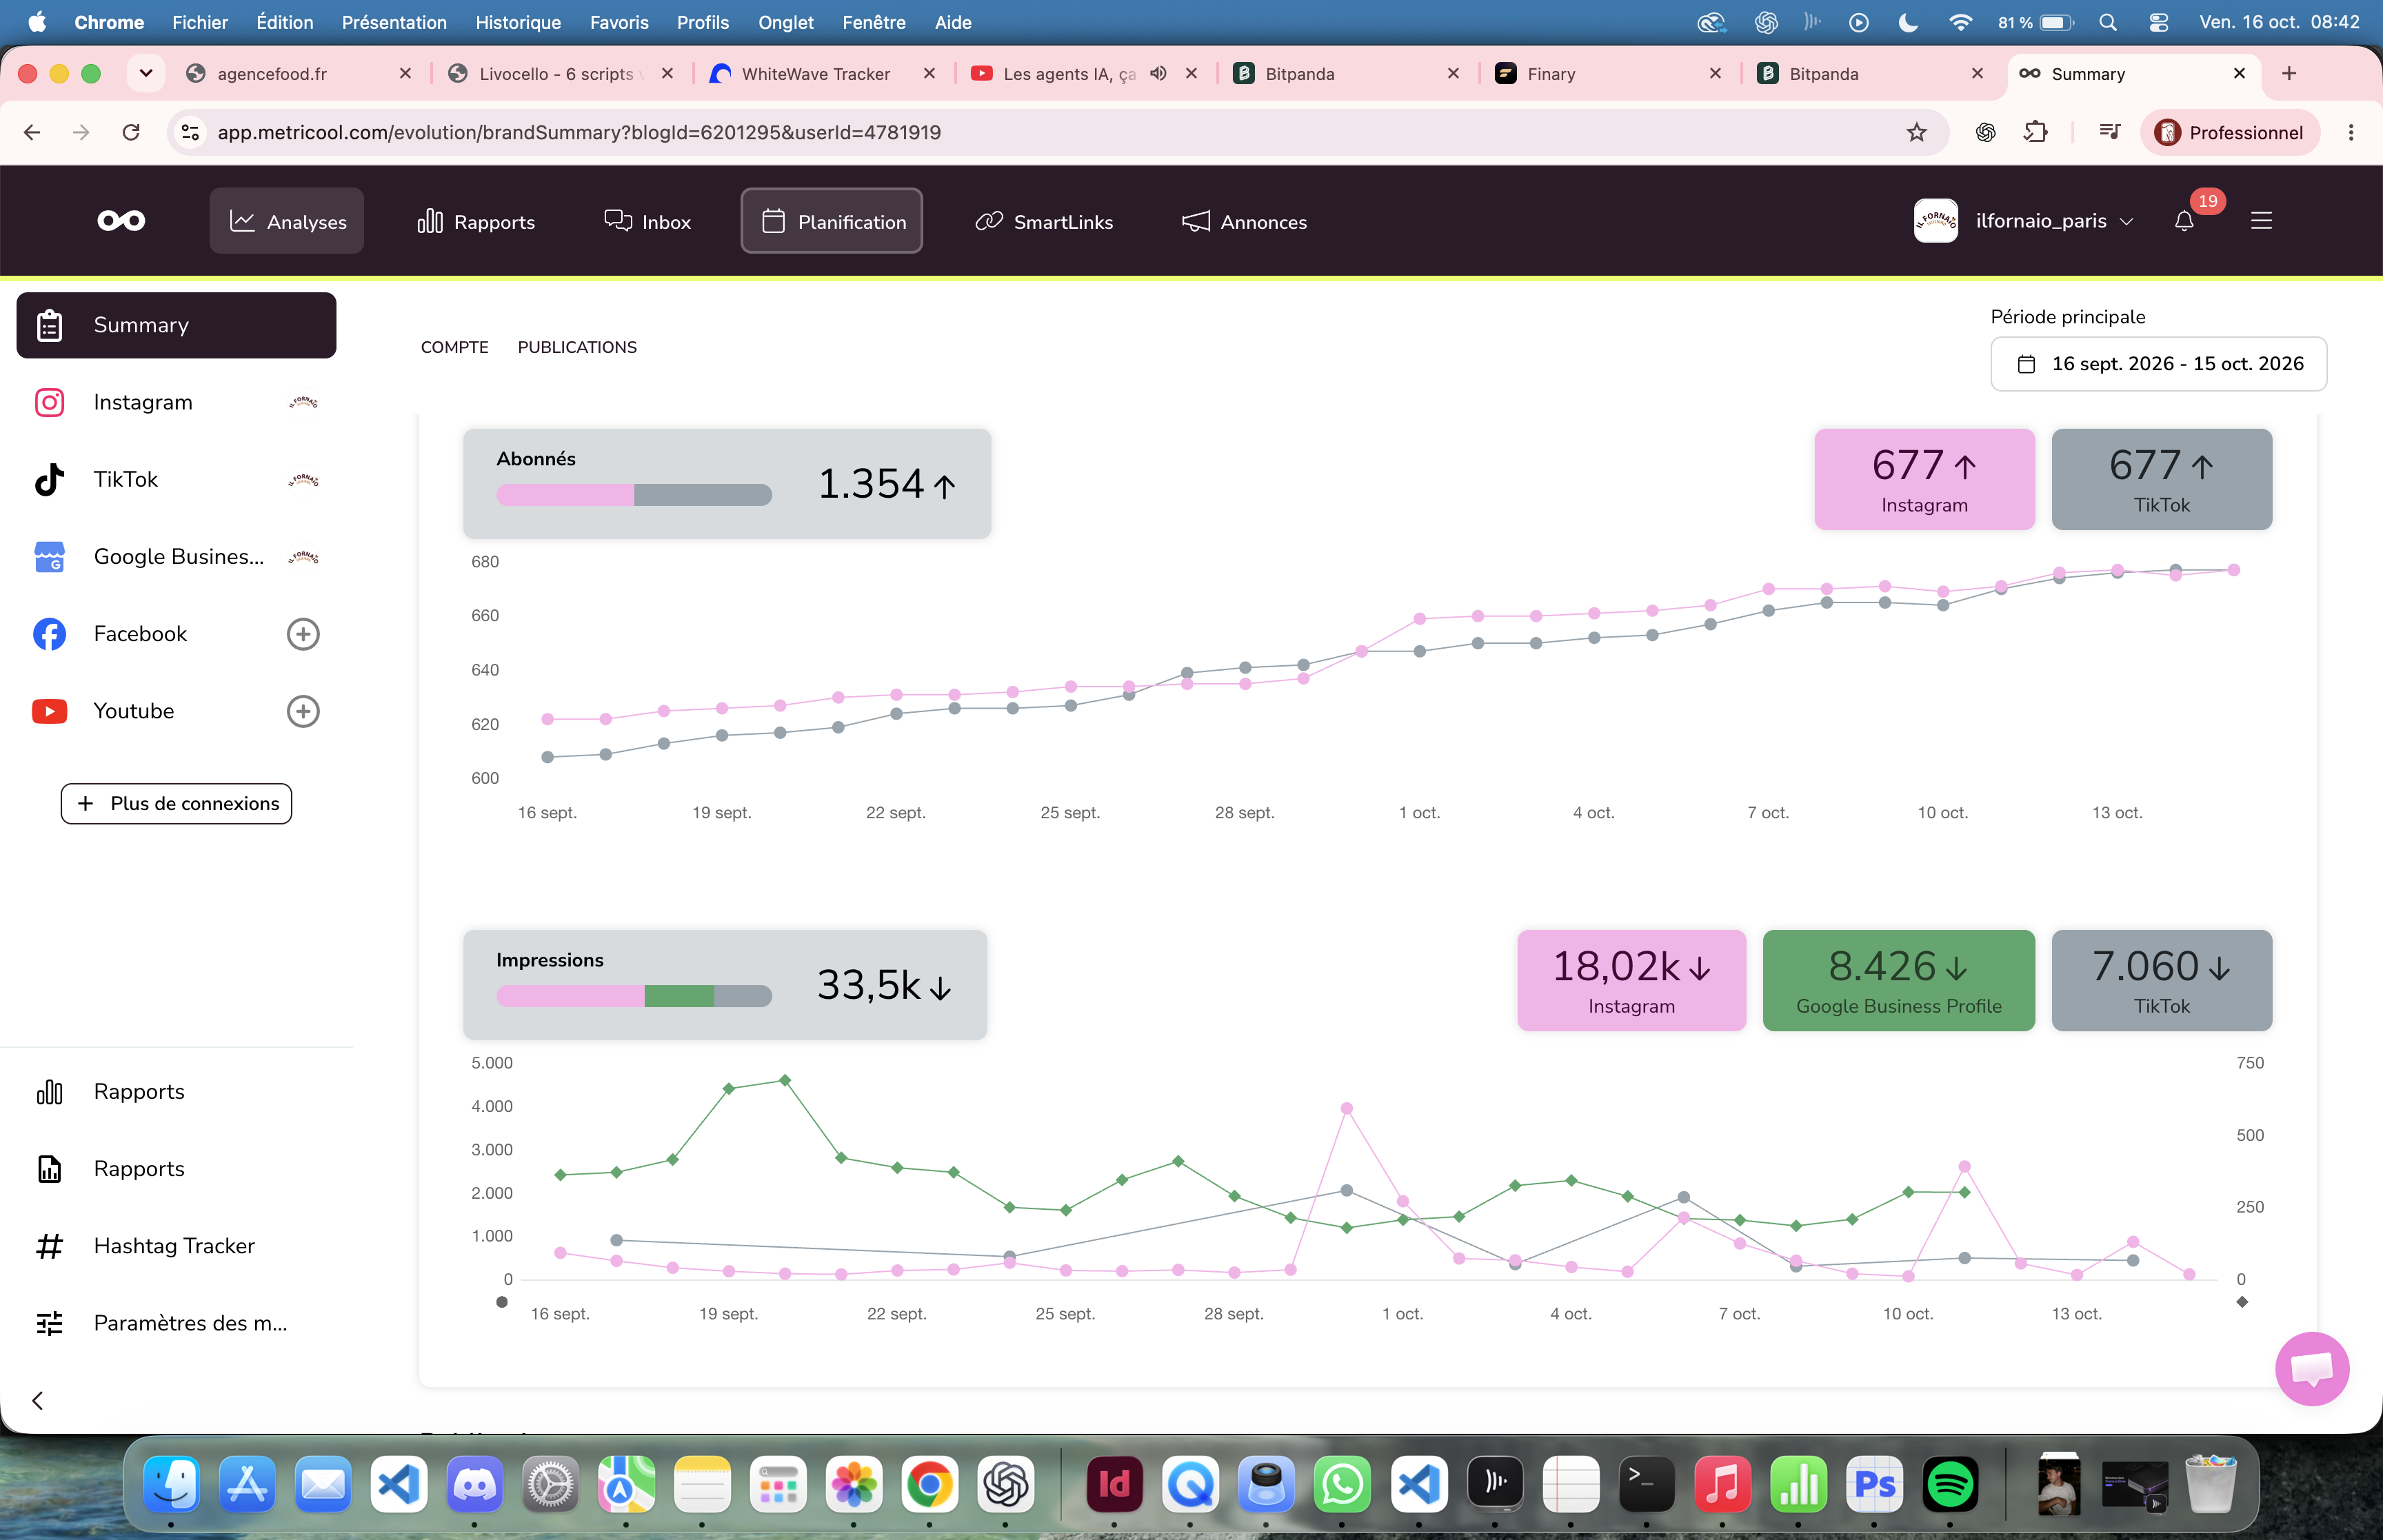Toggle Google Business Profile impressions series
2383x1540 pixels.
click(x=1898, y=980)
